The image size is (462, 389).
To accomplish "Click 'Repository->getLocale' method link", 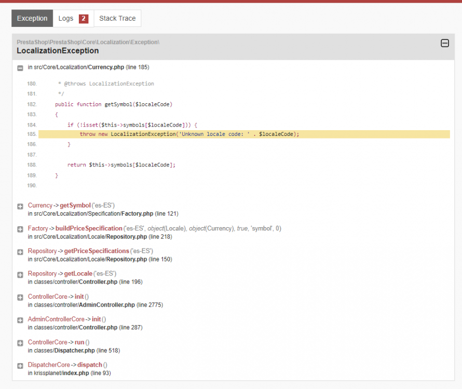I will [x=60, y=273].
